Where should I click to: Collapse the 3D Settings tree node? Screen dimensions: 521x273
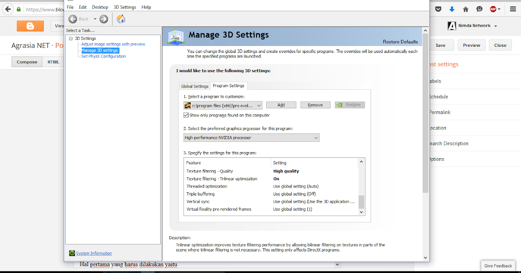71,39
